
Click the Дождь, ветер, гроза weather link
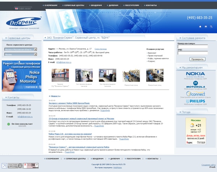tap(196, 135)
